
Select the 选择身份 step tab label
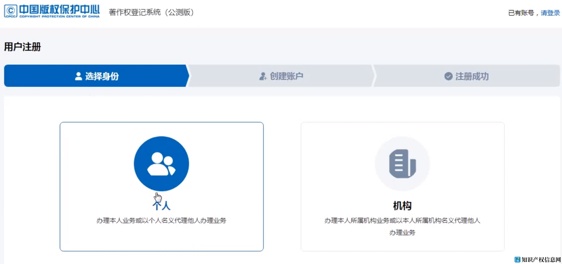point(102,76)
